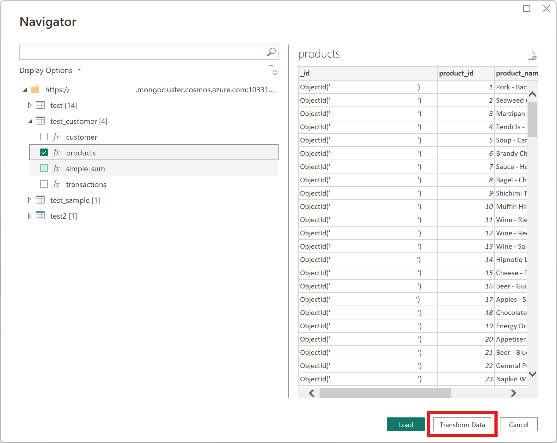The height and width of the screenshot is (443, 557).
Task: Click the folder icon for the mongocluster source
Action: coord(36,89)
